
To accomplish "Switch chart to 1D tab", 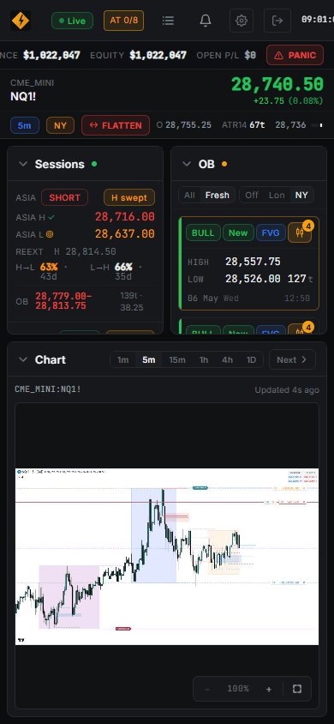I will [251, 359].
